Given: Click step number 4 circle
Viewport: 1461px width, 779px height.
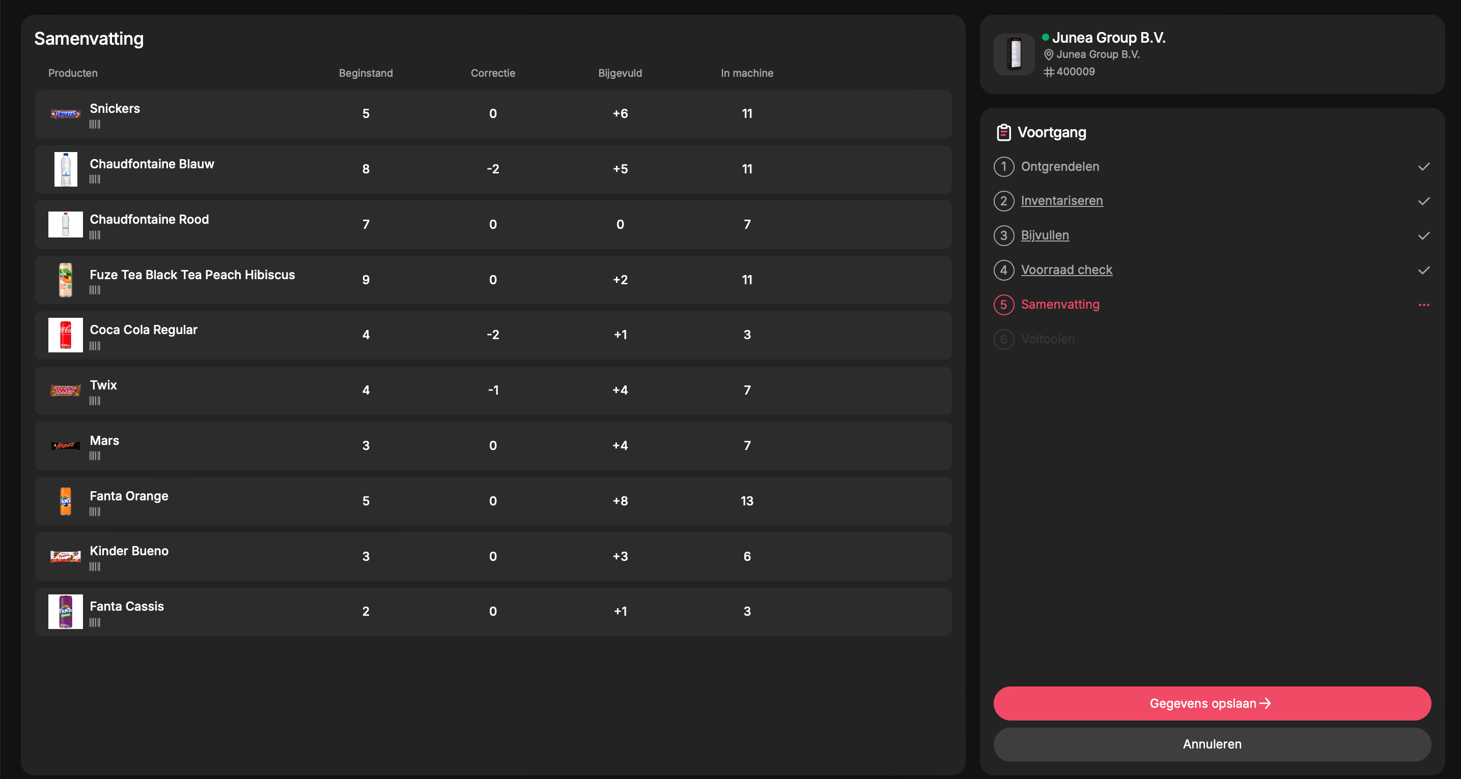Looking at the screenshot, I should [1003, 270].
